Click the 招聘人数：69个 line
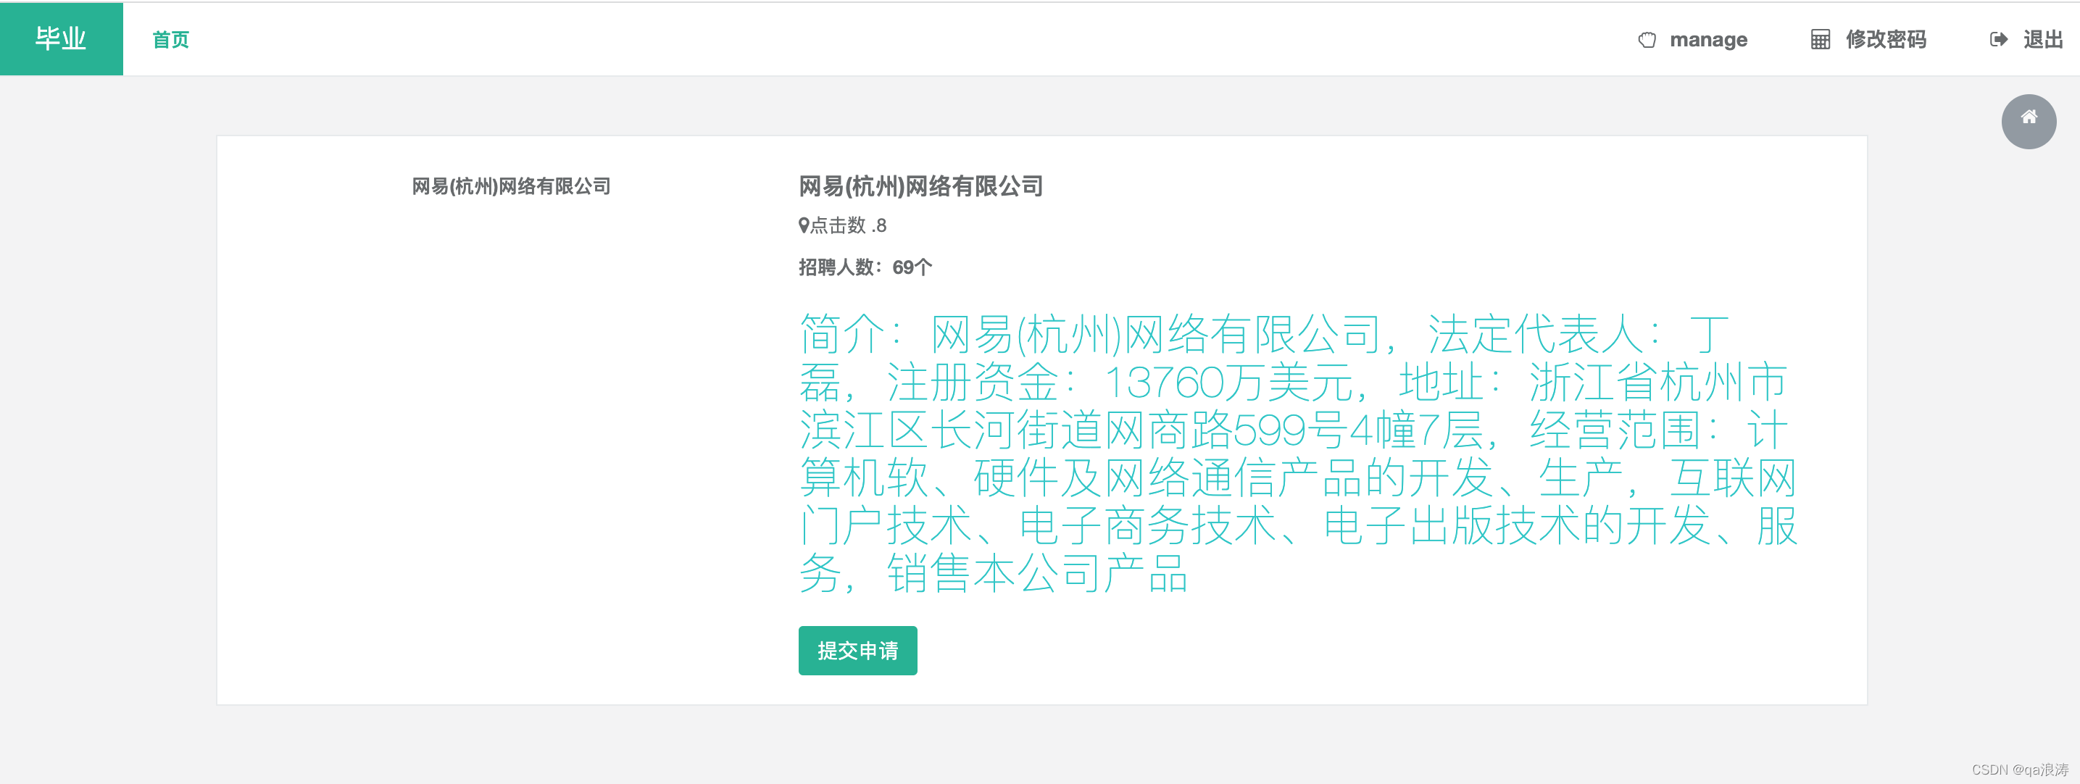Viewport: 2080px width, 784px height. (865, 267)
